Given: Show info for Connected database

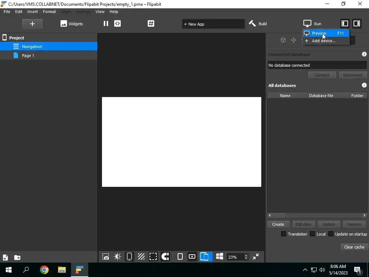Looking at the screenshot, I should (x=364, y=54).
